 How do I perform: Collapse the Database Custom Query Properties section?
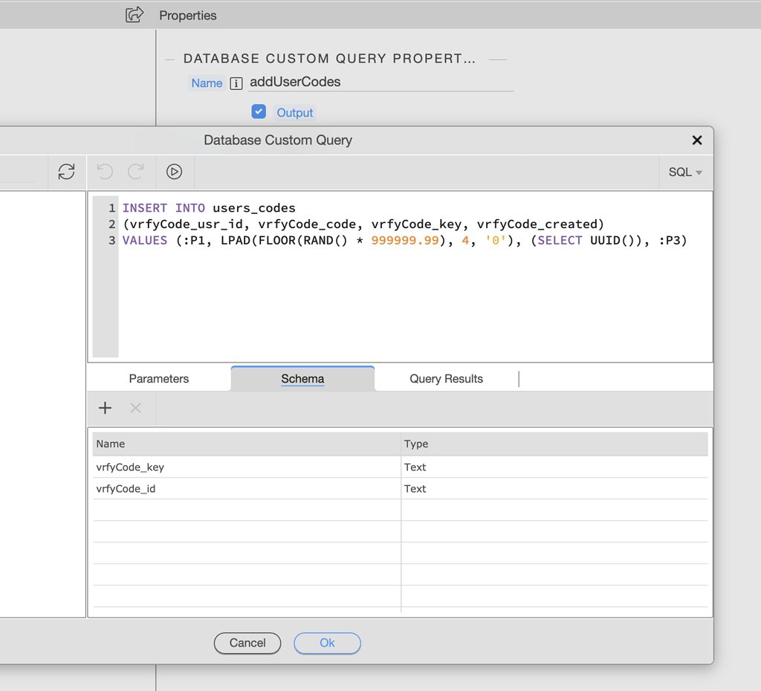coord(169,59)
